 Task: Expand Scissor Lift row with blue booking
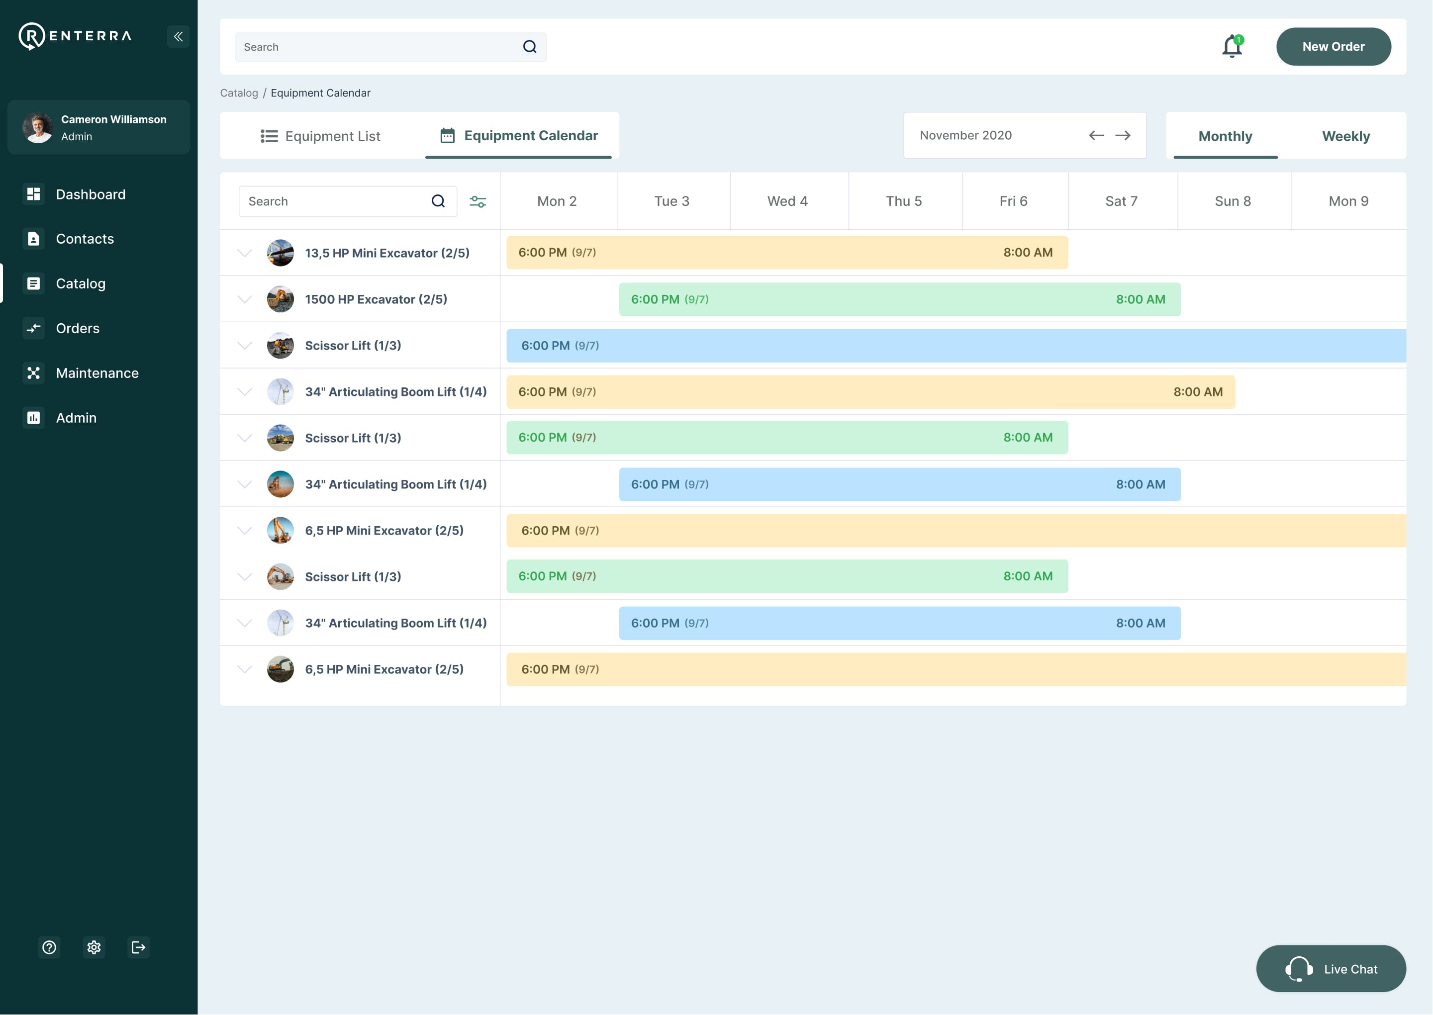[245, 346]
